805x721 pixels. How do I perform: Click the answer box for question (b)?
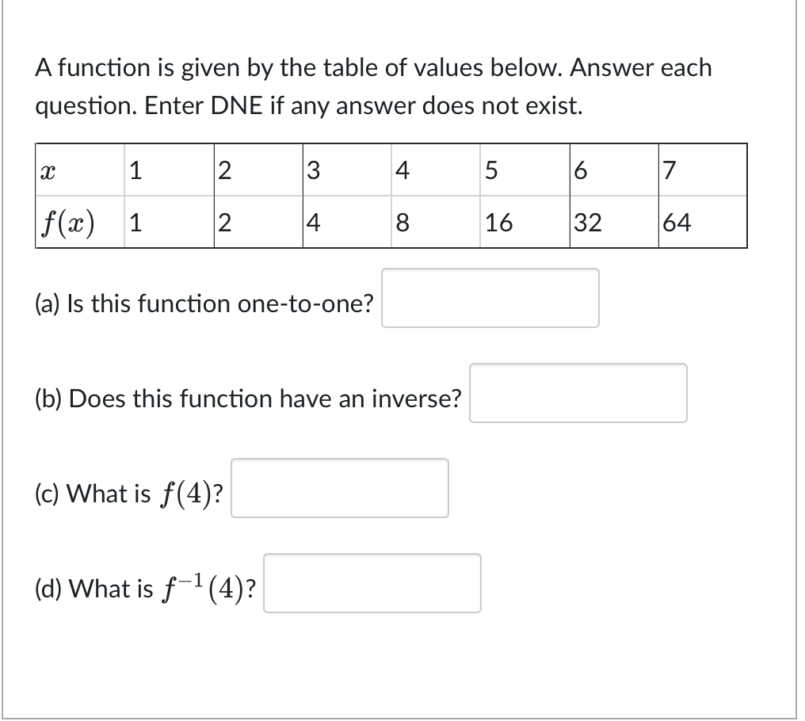click(578, 394)
